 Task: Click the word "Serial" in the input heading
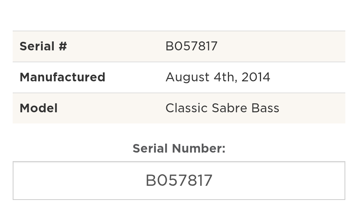click(x=150, y=148)
